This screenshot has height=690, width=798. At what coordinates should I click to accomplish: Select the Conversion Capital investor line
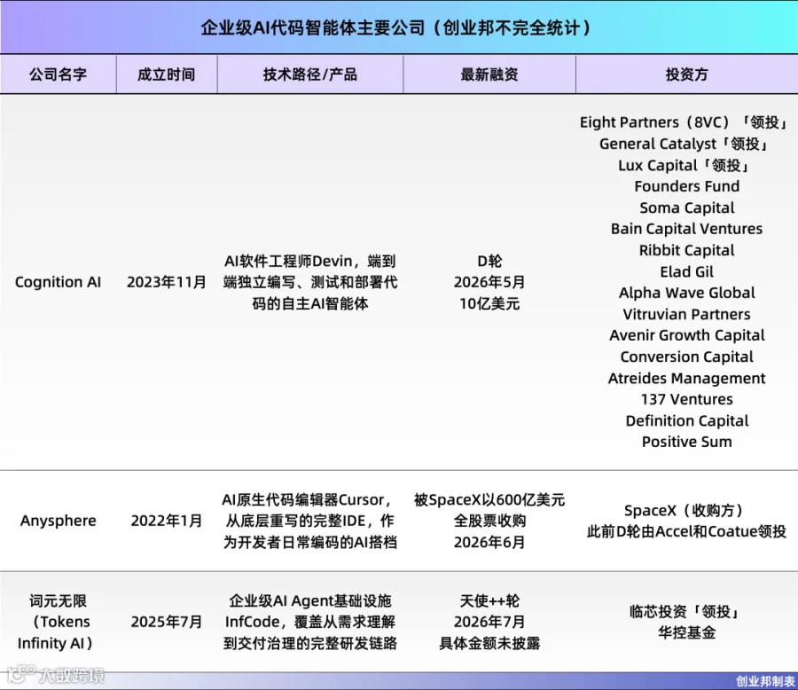(x=686, y=357)
